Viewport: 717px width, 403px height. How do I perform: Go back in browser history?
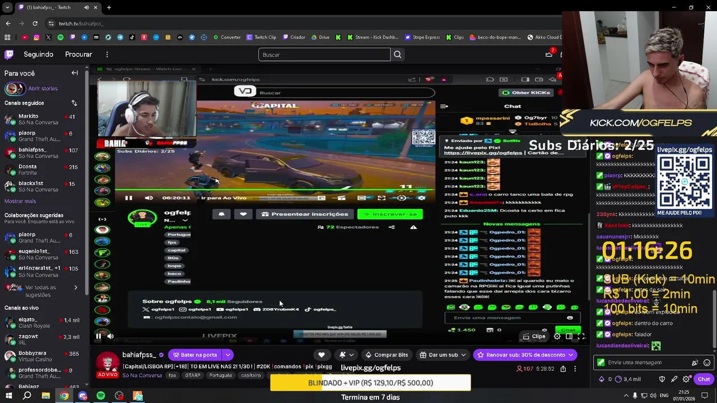[8, 24]
